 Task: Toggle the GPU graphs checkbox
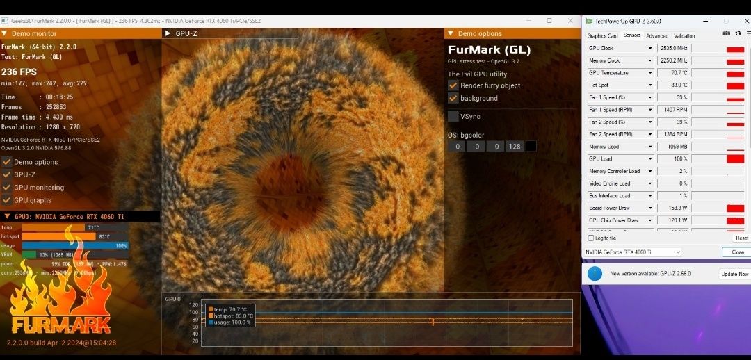pyautogui.click(x=7, y=200)
